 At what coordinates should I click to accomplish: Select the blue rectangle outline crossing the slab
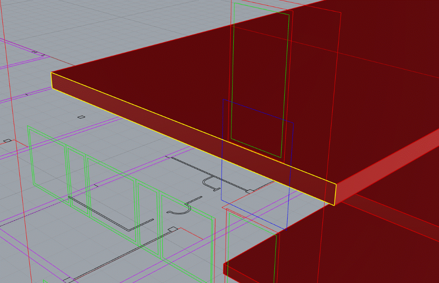tap(257, 164)
